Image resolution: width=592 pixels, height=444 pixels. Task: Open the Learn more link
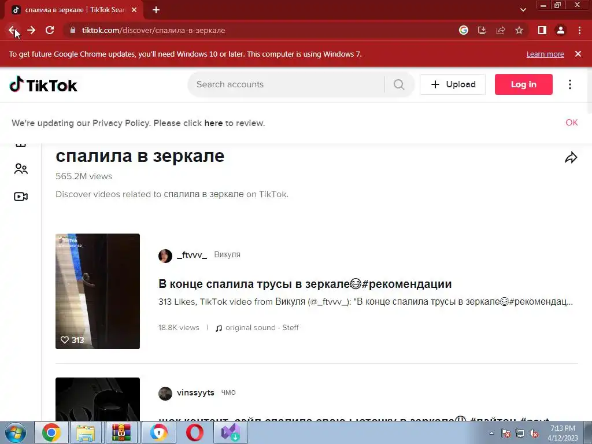point(545,54)
